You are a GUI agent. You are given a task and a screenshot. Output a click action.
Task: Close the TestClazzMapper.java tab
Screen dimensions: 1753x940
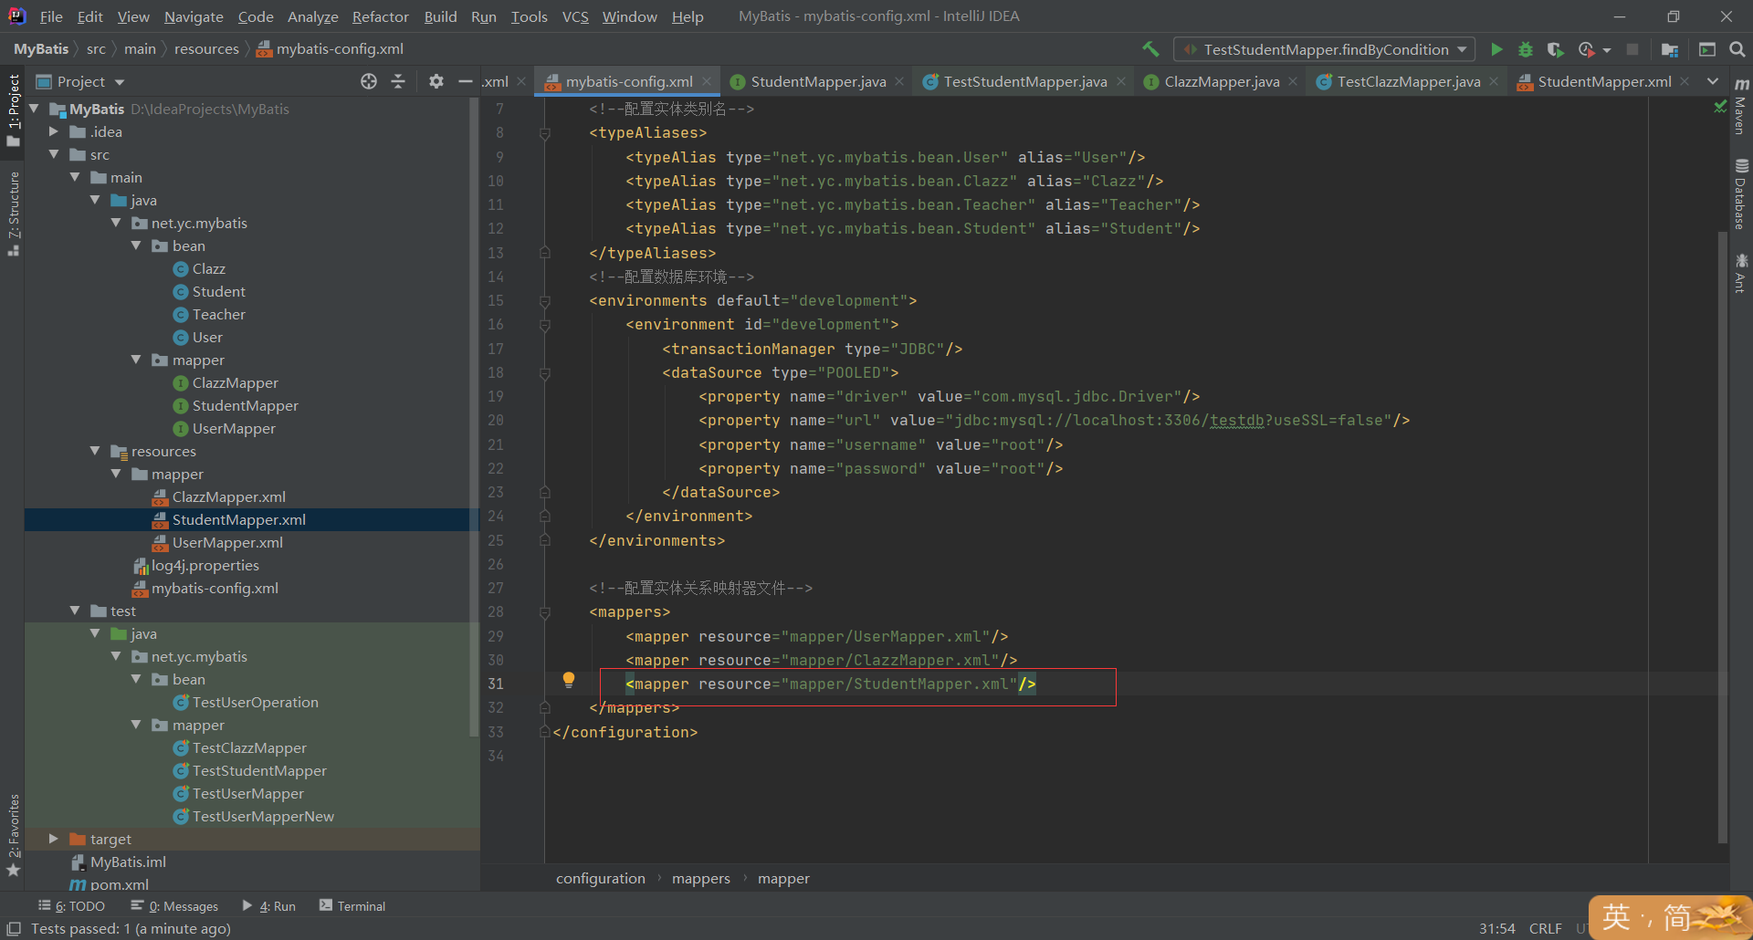[x=1494, y=81]
